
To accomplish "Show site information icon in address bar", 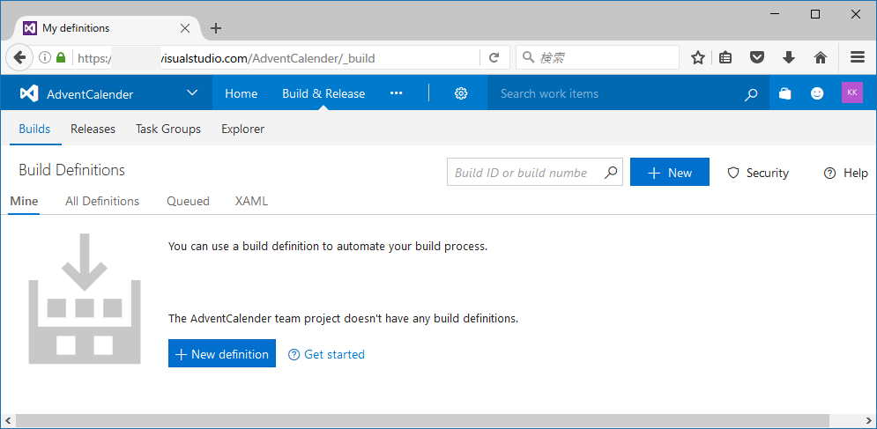I will [x=45, y=57].
